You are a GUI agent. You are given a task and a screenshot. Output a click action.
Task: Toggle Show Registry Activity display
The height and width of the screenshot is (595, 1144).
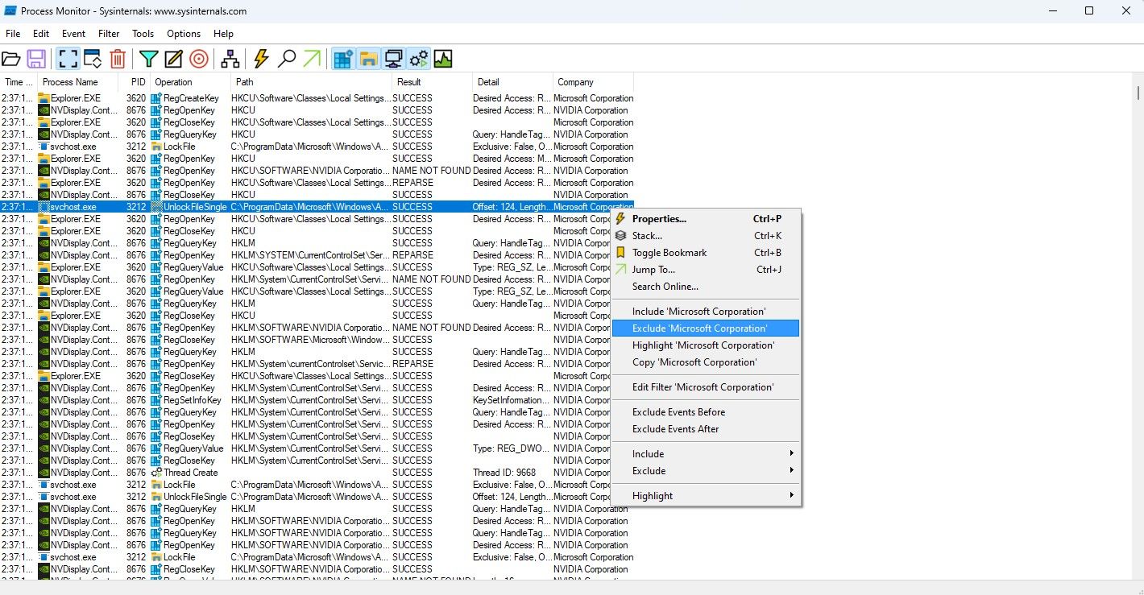342,58
